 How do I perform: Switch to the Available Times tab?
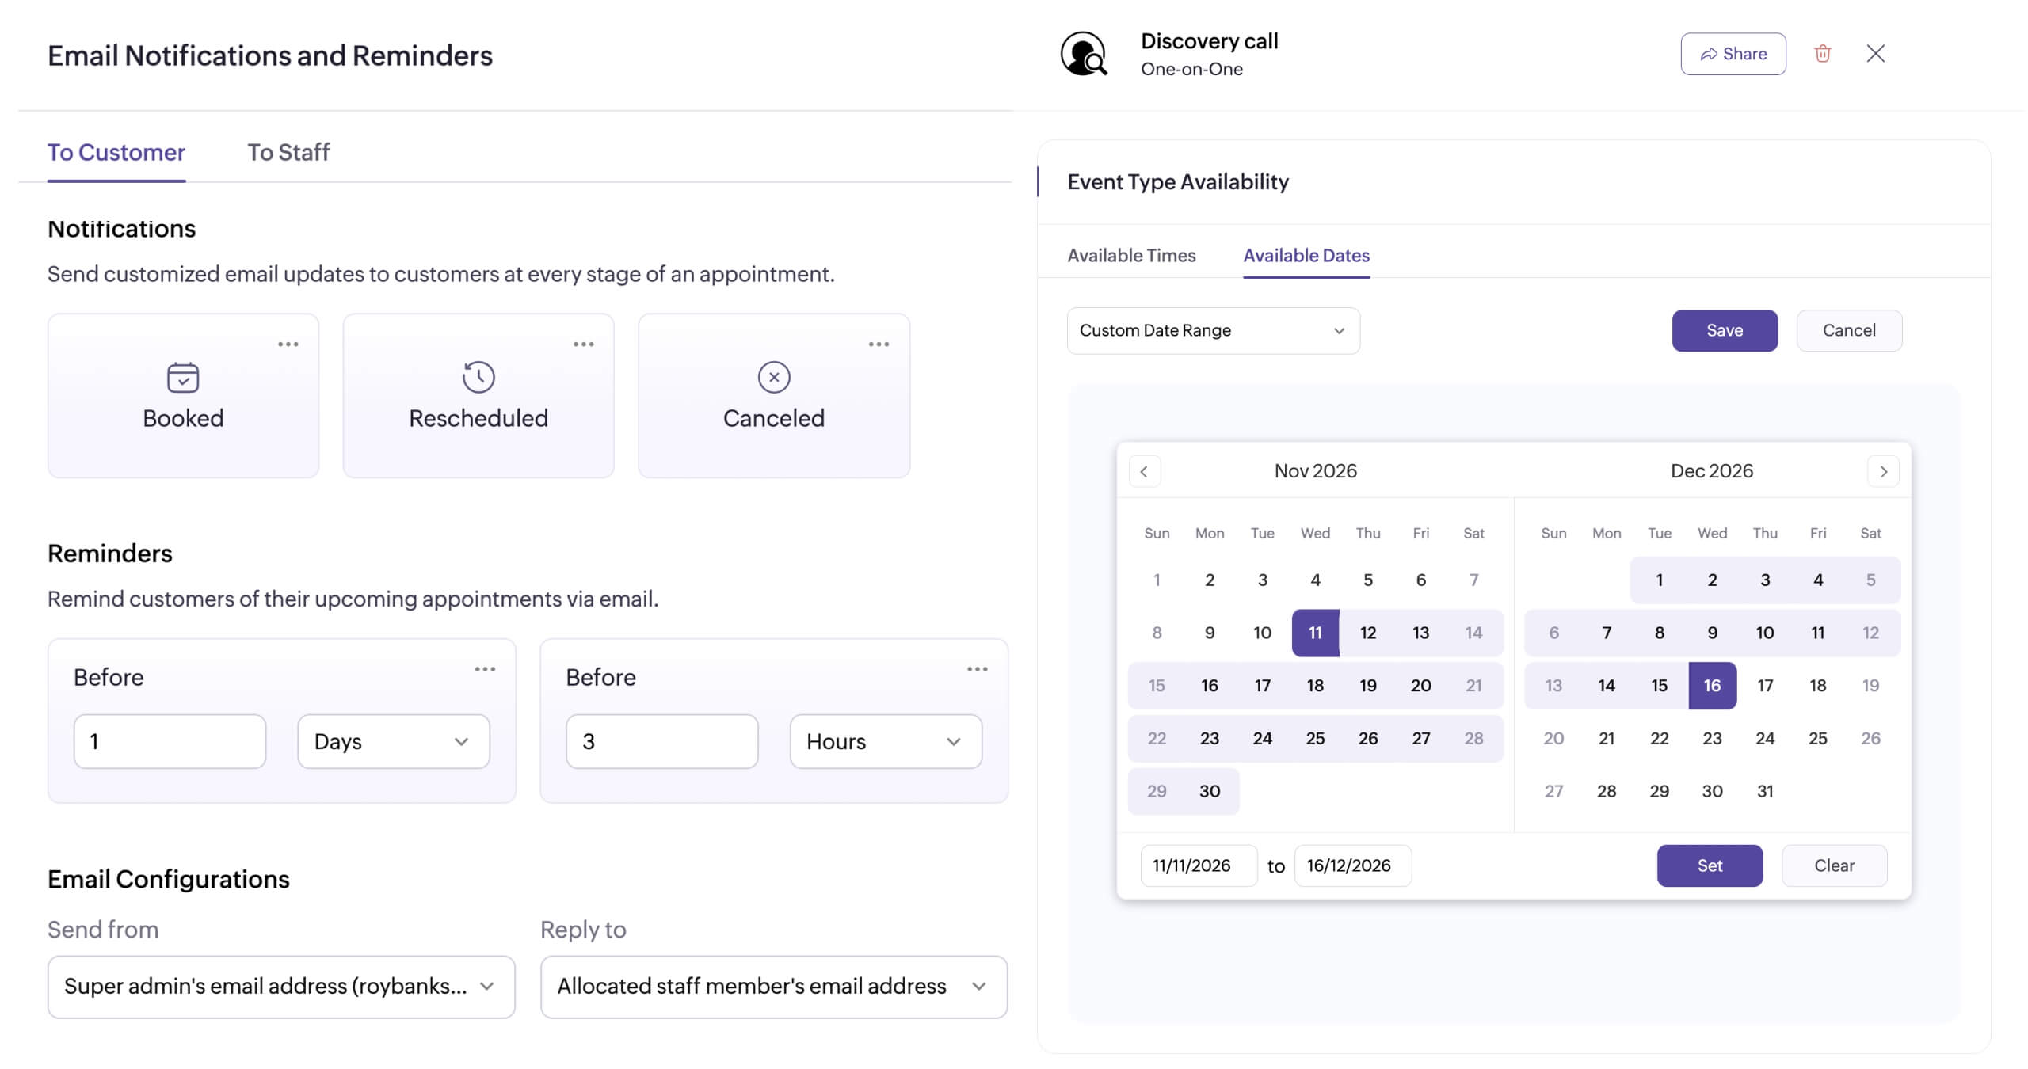click(x=1130, y=256)
